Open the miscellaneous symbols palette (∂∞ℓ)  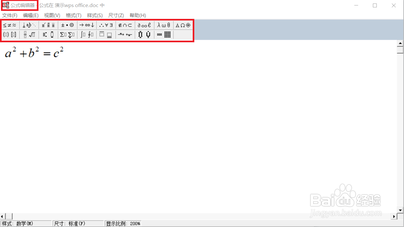click(x=145, y=25)
